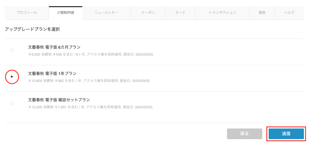The width and height of the screenshot is (309, 145).
Task: Open the ニュースレター tab
Action: tap(106, 13)
